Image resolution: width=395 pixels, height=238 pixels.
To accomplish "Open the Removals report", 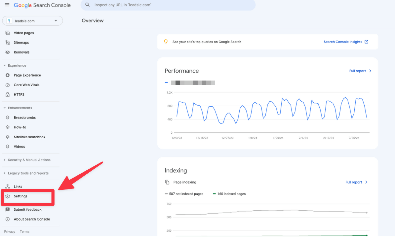I will [21, 52].
